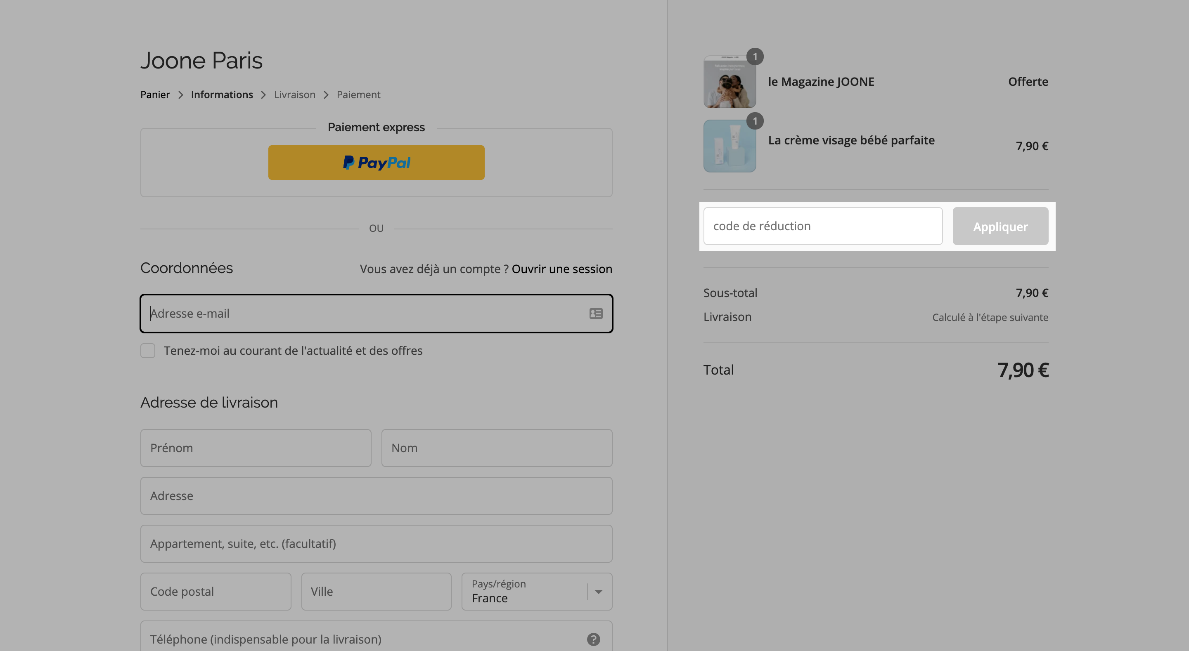Click the quantity badge on crème visage thumbnail

click(x=755, y=121)
